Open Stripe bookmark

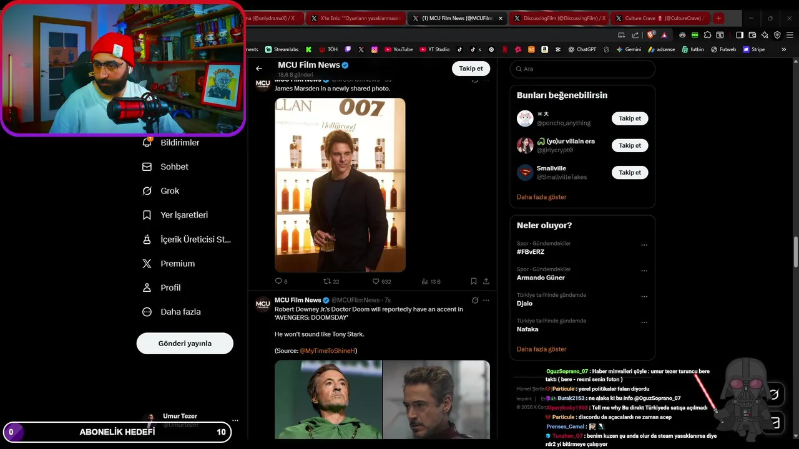click(753, 49)
